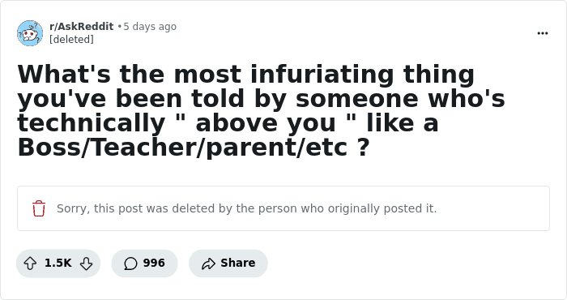Click the 1.5K vote score

coord(58,263)
